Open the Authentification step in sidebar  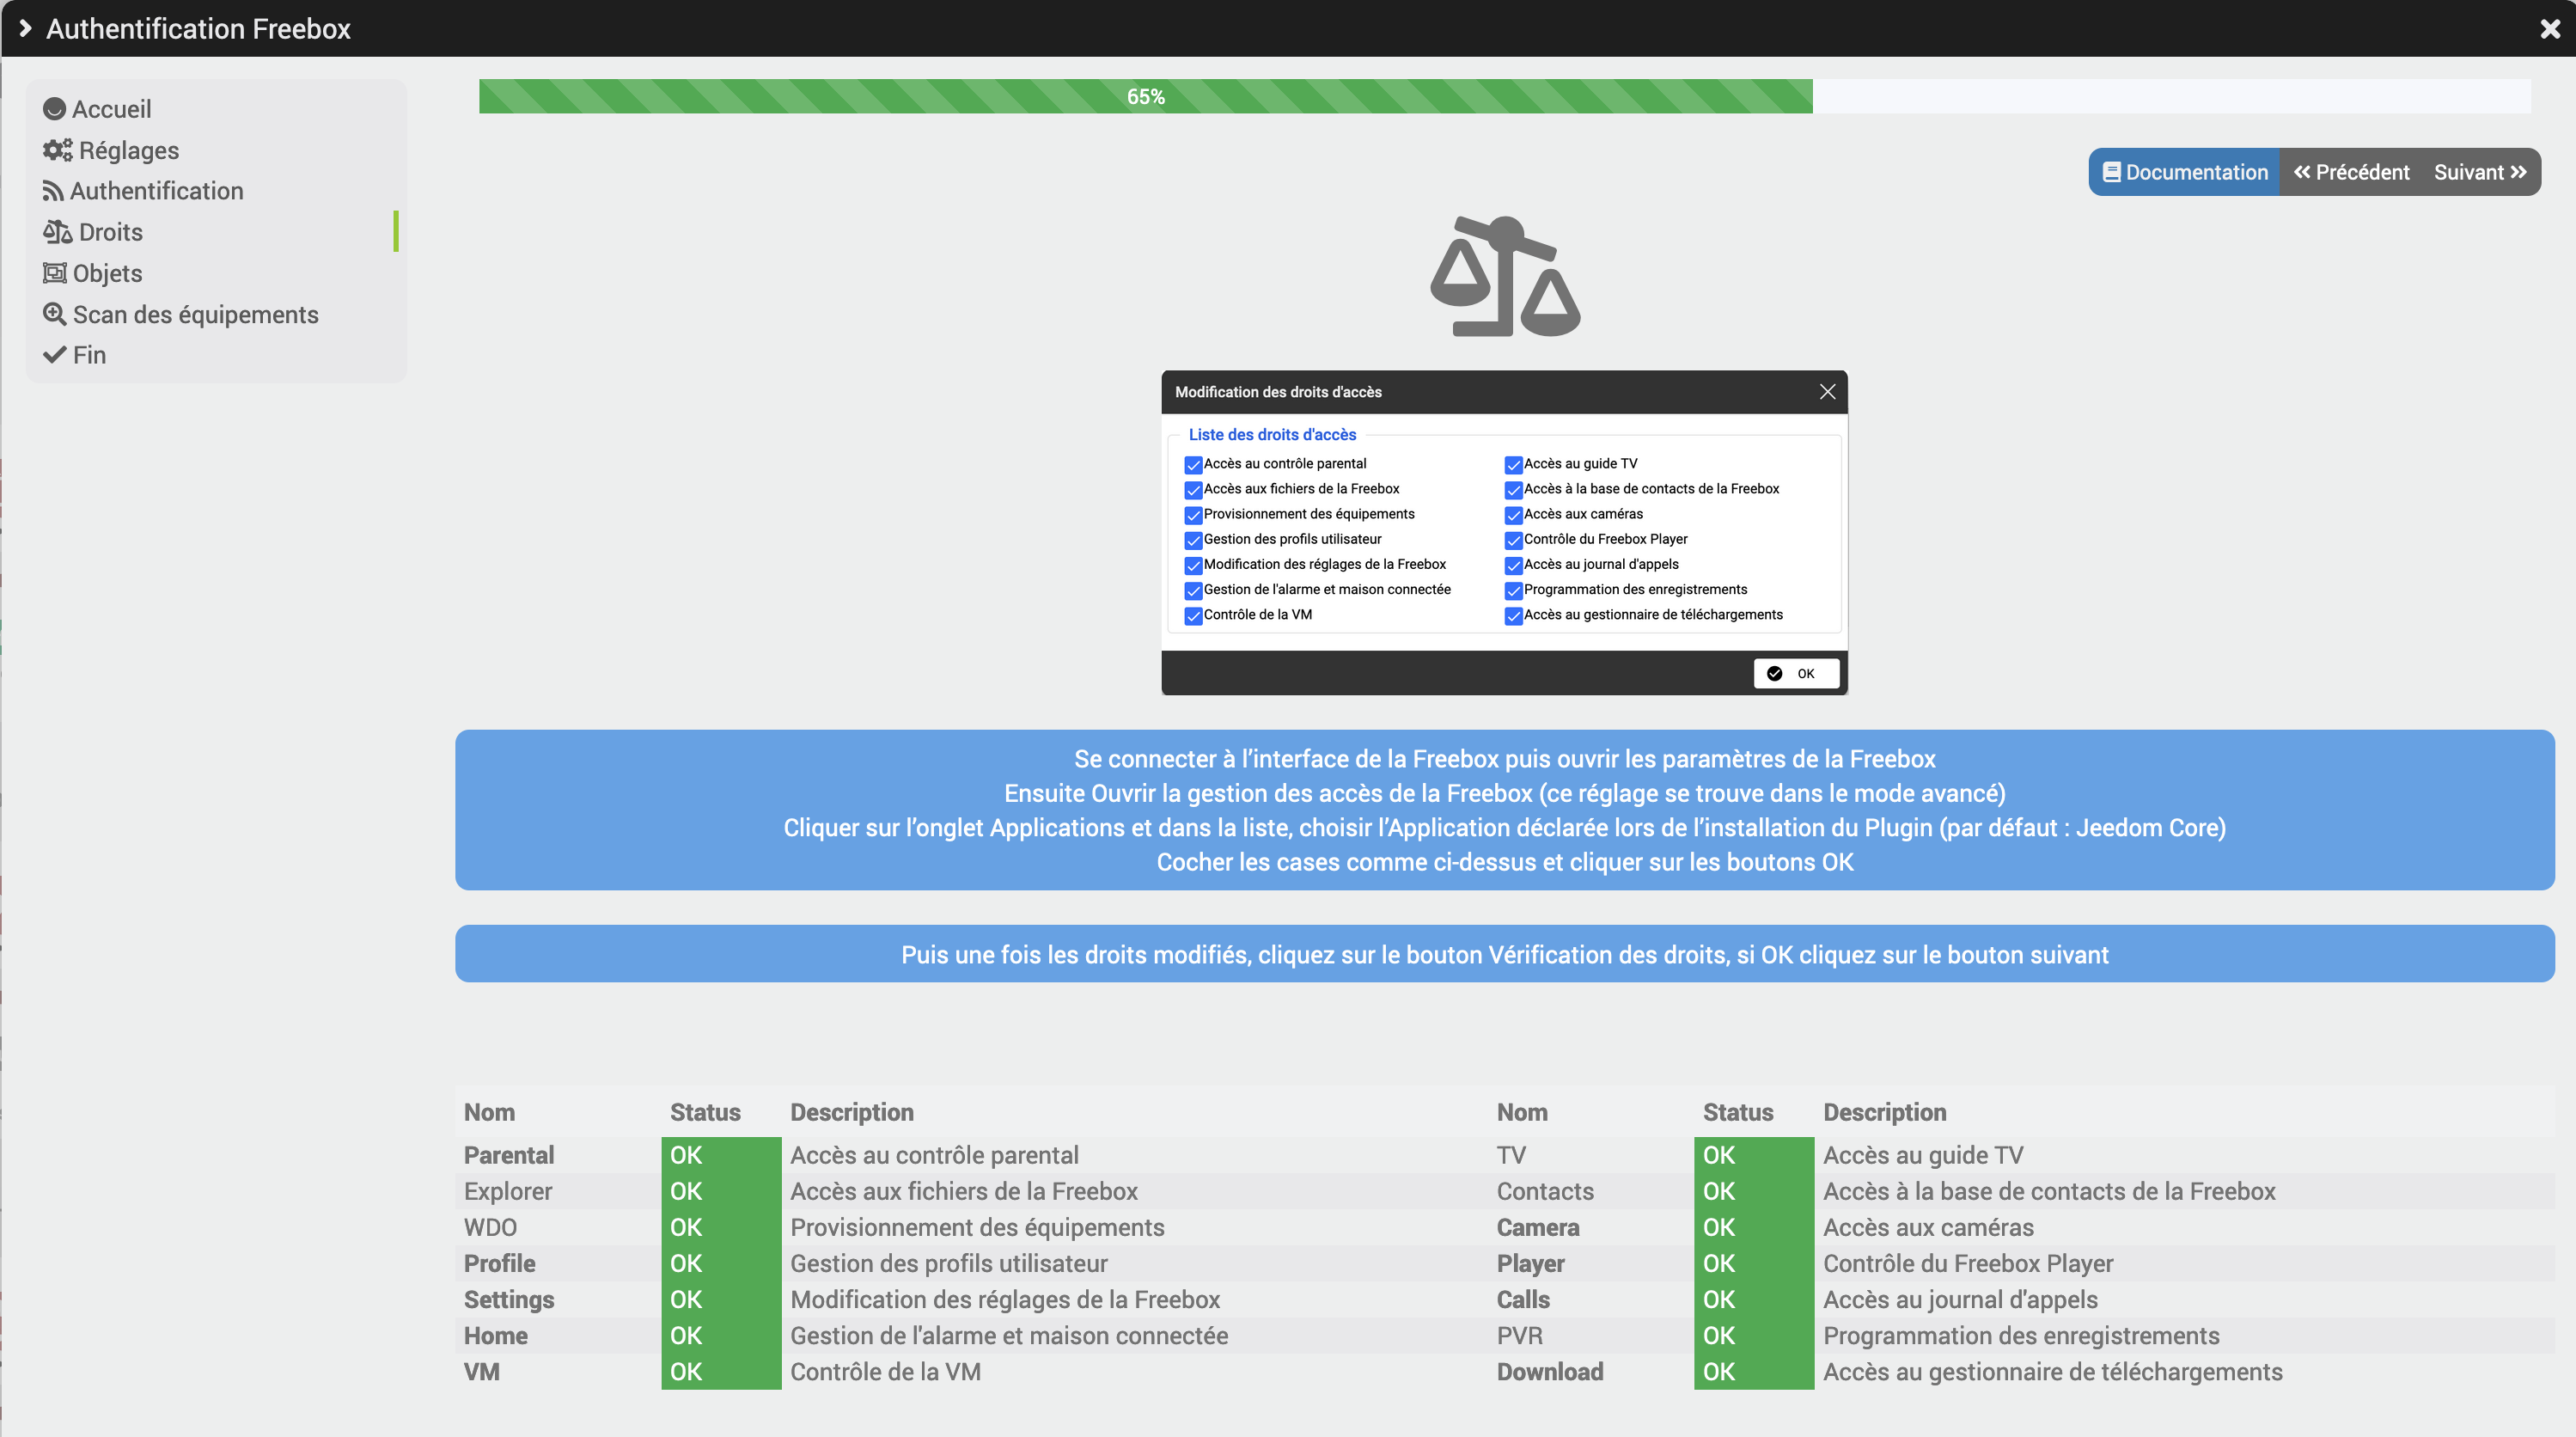tap(143, 191)
